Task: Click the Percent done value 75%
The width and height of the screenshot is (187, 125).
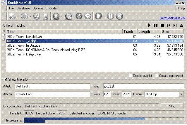Action: 62,113
